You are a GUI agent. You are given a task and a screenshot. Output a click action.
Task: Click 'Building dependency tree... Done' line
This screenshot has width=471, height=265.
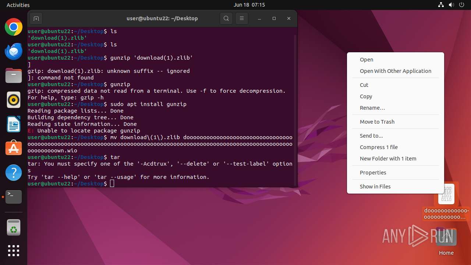point(81,117)
